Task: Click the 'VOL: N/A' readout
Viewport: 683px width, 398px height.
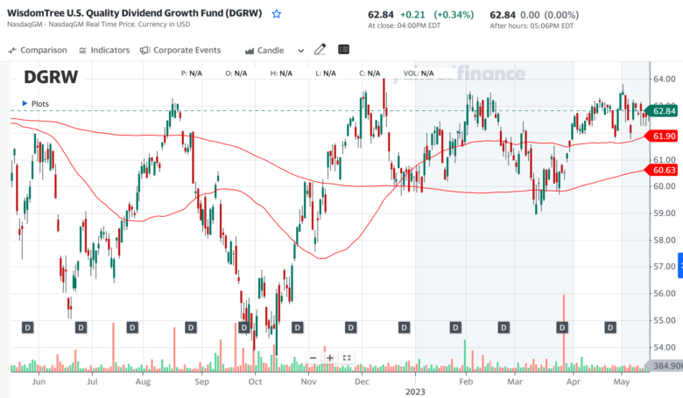Action: pyautogui.click(x=419, y=73)
